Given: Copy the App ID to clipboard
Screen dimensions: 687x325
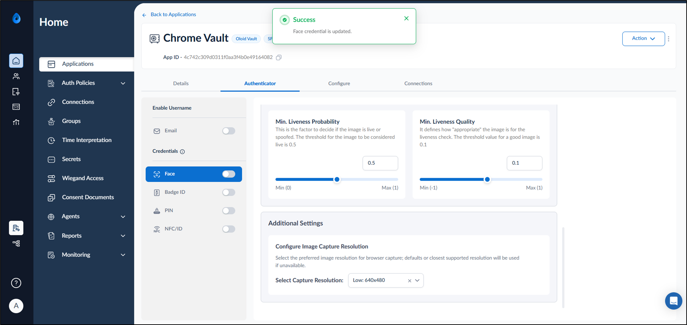Looking at the screenshot, I should [x=279, y=58].
